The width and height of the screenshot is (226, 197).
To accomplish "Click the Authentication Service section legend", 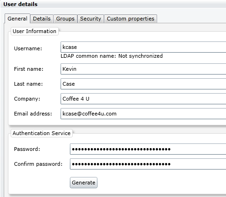I will coord(41,133).
